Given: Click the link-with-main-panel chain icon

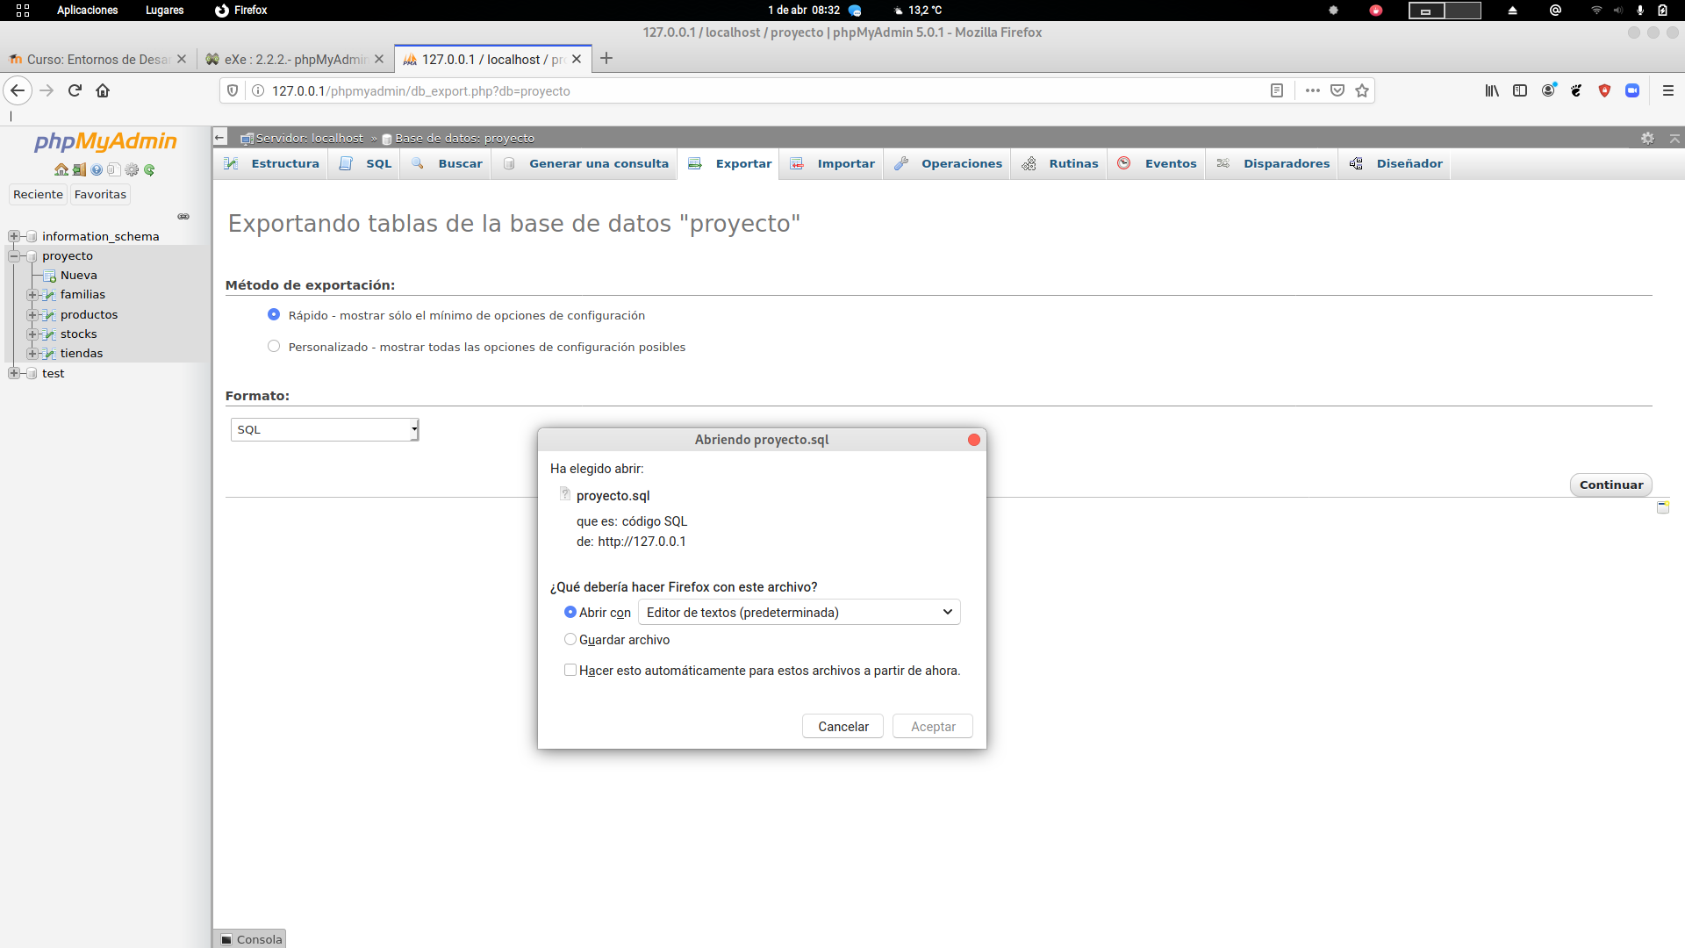Looking at the screenshot, I should tap(183, 216).
